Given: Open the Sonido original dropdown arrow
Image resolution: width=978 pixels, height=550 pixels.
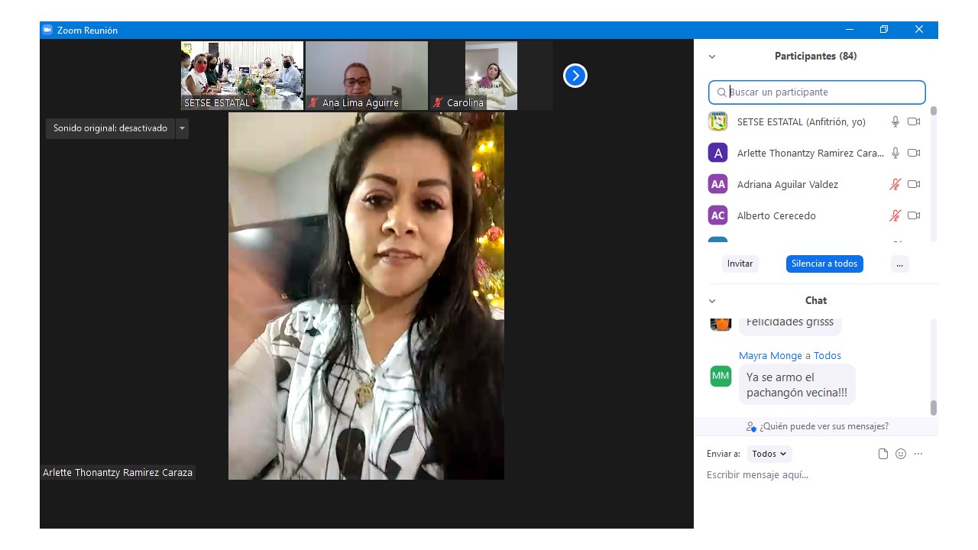Looking at the screenshot, I should tap(182, 128).
